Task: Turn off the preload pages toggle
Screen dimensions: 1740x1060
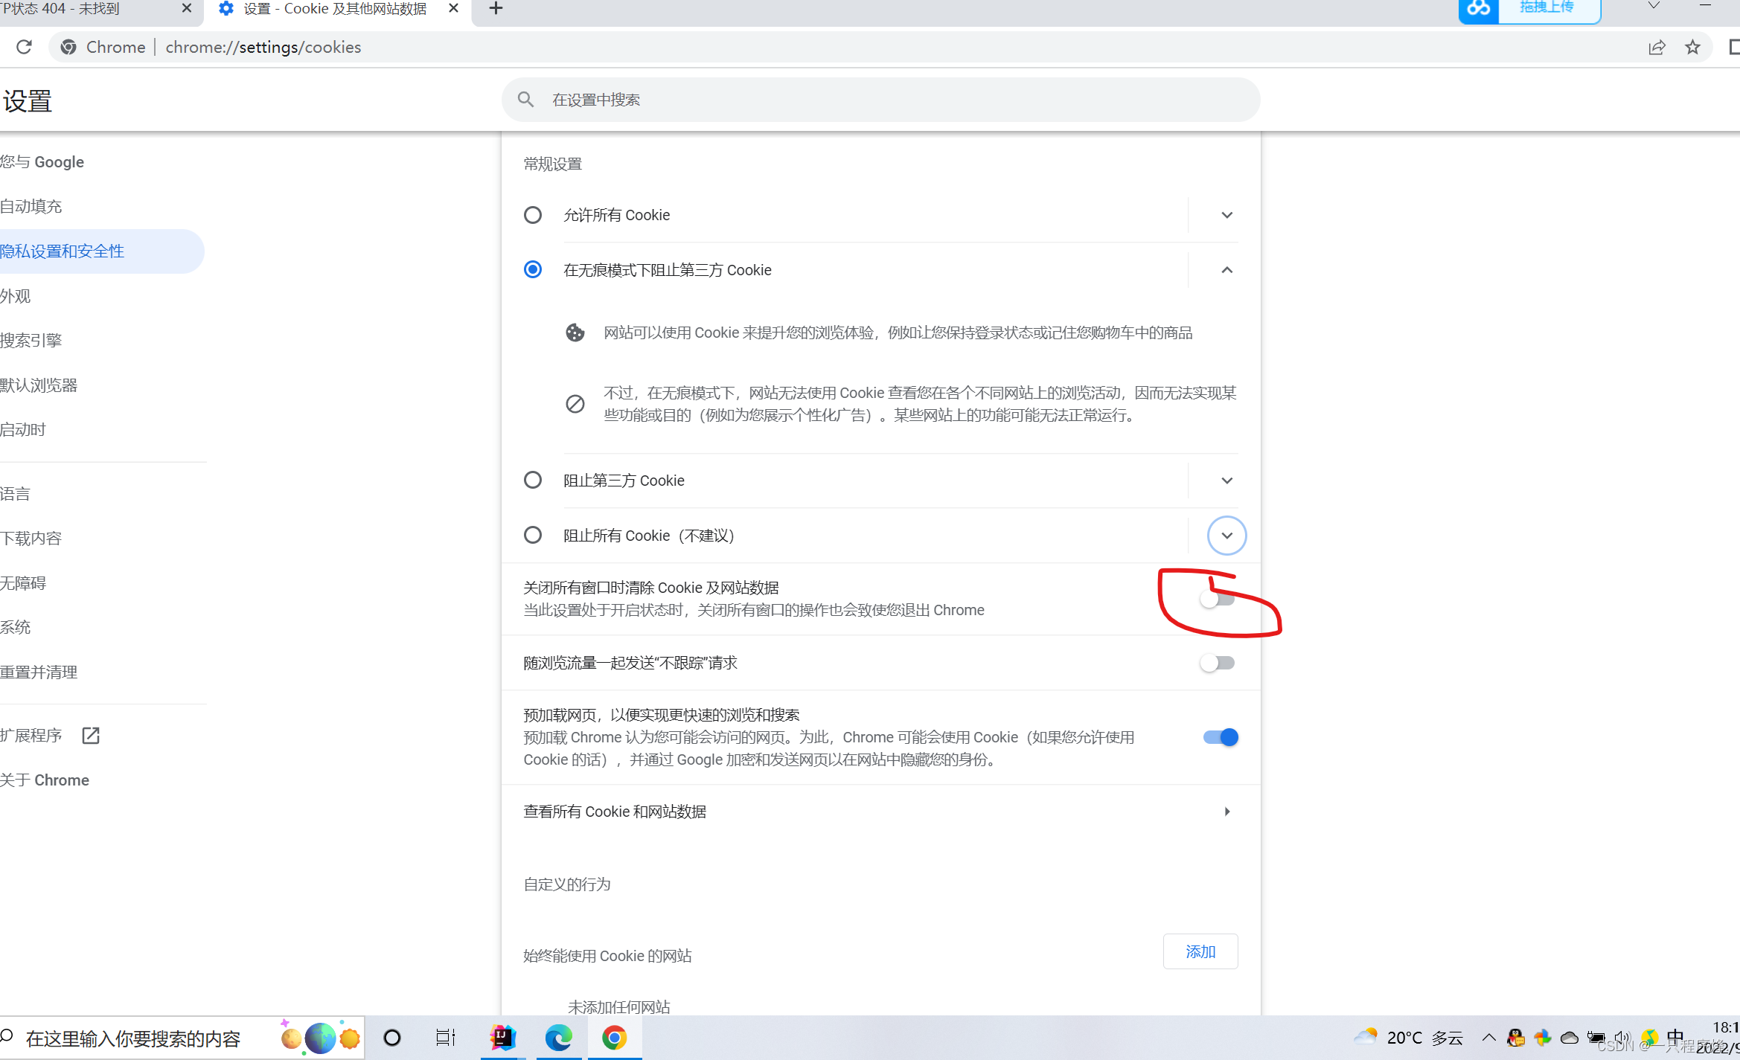Action: tap(1221, 736)
